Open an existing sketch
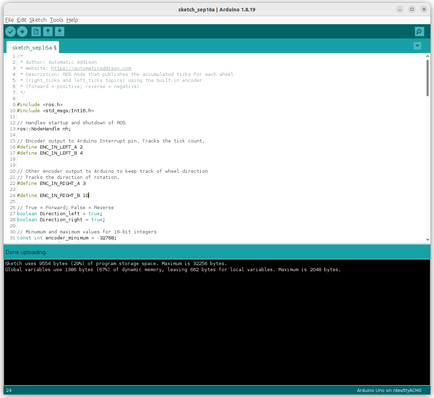Screen dimensions: 434x398 48,32
